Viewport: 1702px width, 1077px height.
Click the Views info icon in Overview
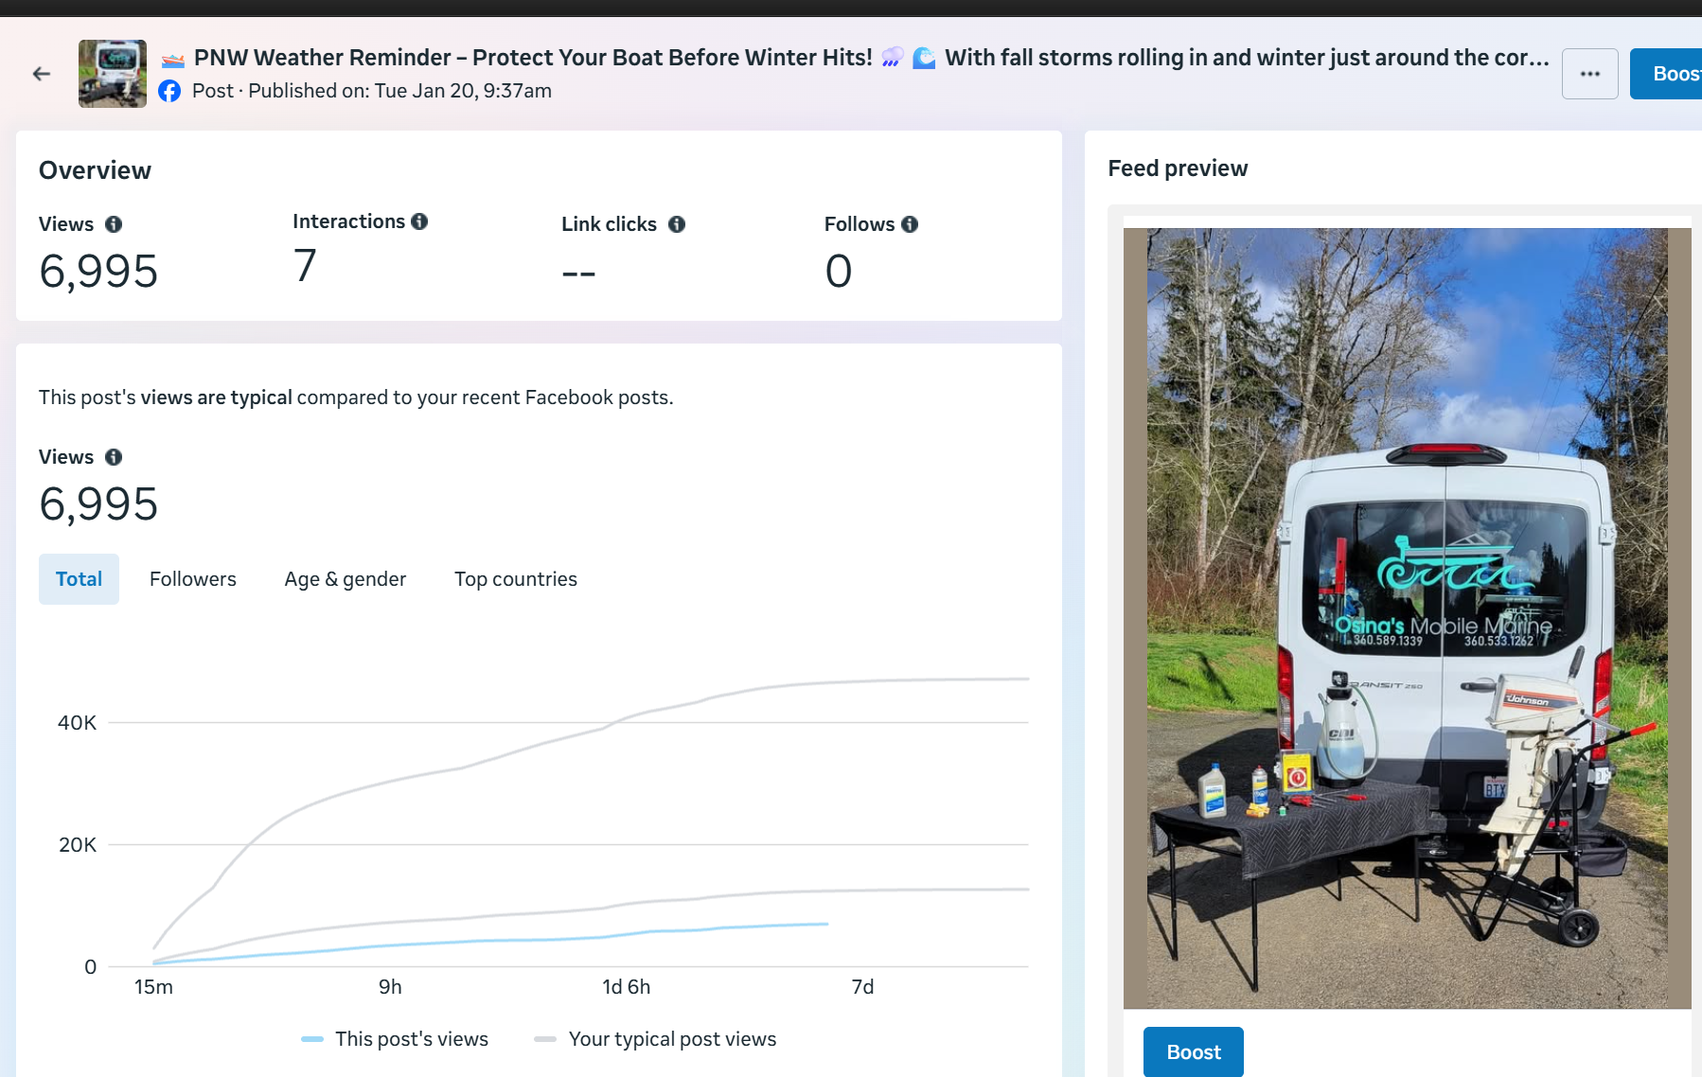[114, 224]
